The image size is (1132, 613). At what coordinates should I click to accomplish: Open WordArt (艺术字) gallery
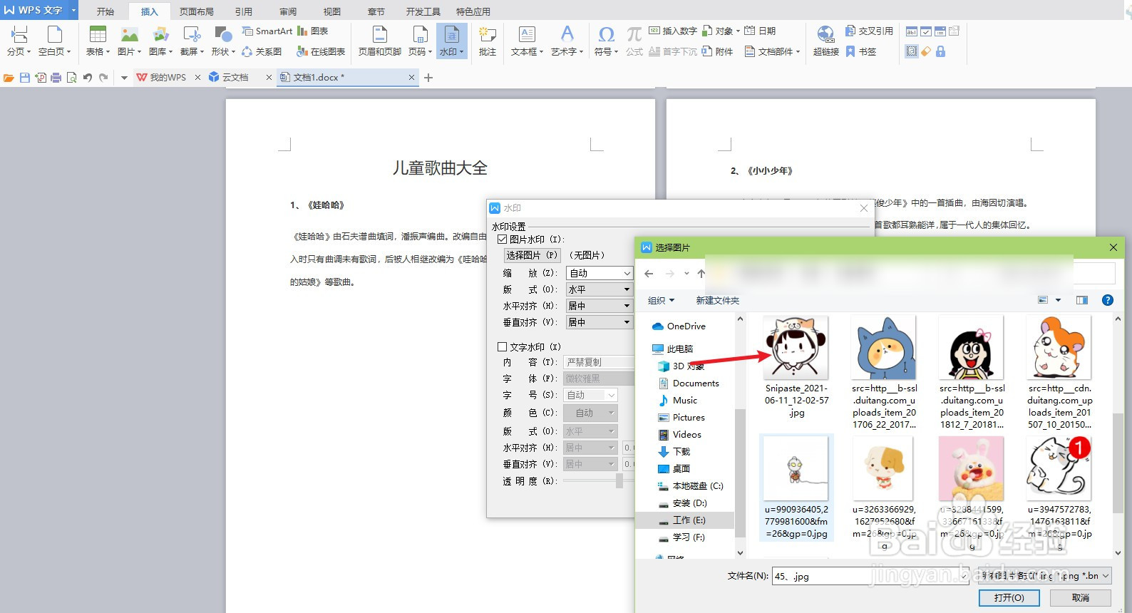tap(567, 41)
